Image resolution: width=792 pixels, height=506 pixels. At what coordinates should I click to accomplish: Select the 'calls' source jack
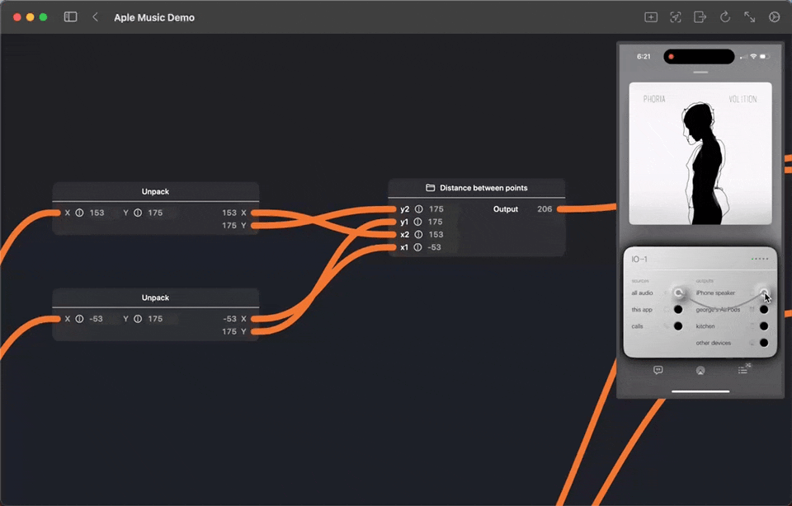point(678,326)
